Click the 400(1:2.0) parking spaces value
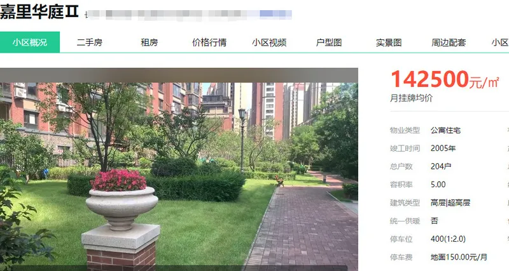 448,239
